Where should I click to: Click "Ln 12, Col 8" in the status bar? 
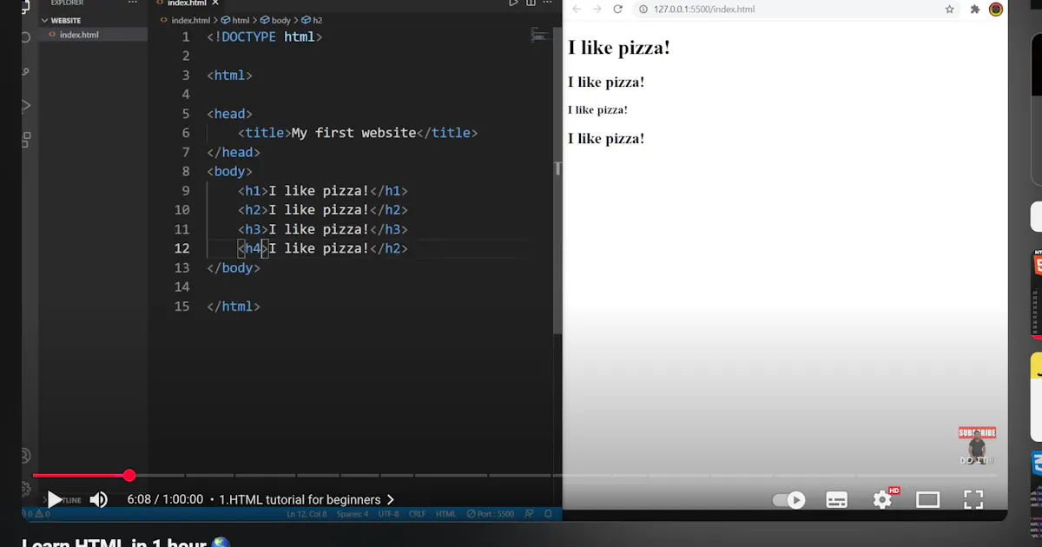[307, 514]
